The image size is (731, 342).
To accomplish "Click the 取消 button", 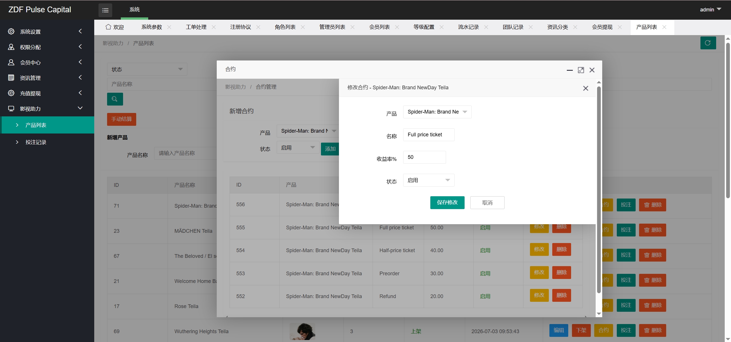I will [x=487, y=203].
